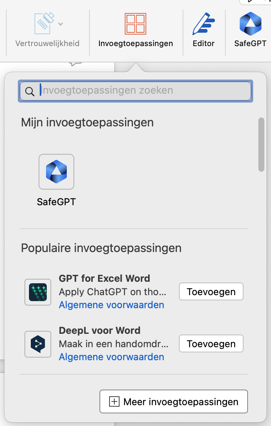This screenshot has height=426, width=271.
Task: Click the DeepL voor Word add-in icon
Action: (x=38, y=344)
